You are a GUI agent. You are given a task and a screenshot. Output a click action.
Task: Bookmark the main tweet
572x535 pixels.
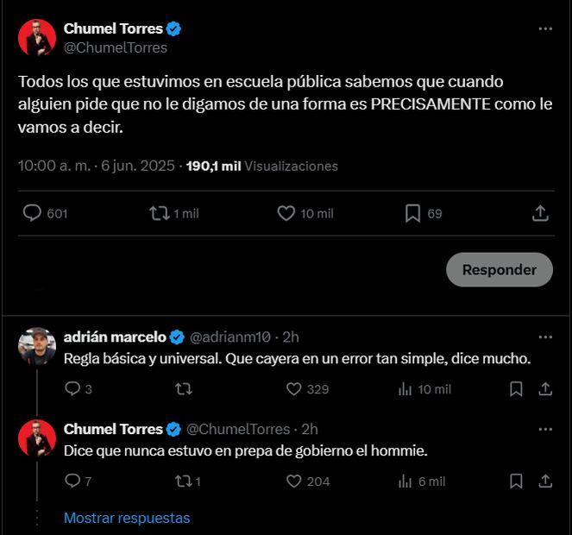(x=413, y=213)
